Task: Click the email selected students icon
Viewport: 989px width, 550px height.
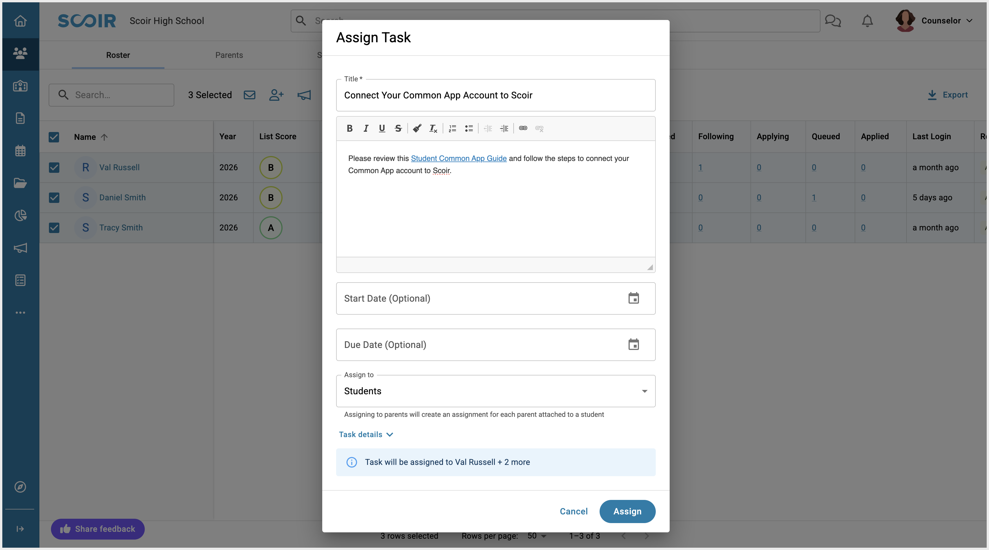Action: point(250,95)
